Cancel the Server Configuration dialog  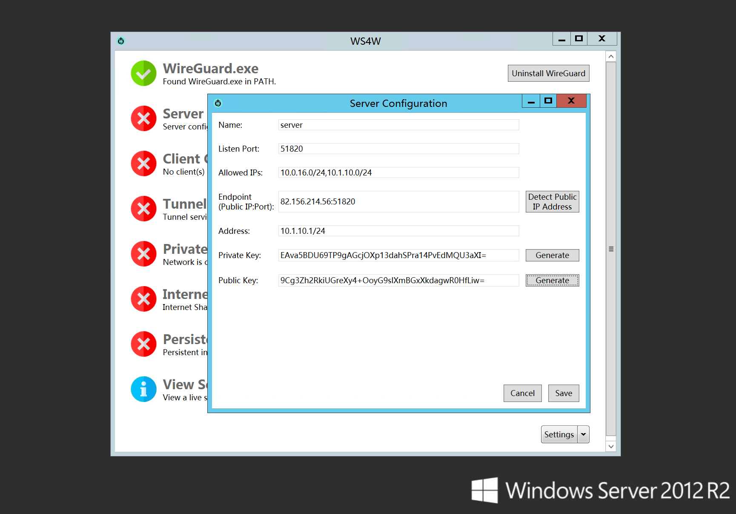tap(522, 393)
